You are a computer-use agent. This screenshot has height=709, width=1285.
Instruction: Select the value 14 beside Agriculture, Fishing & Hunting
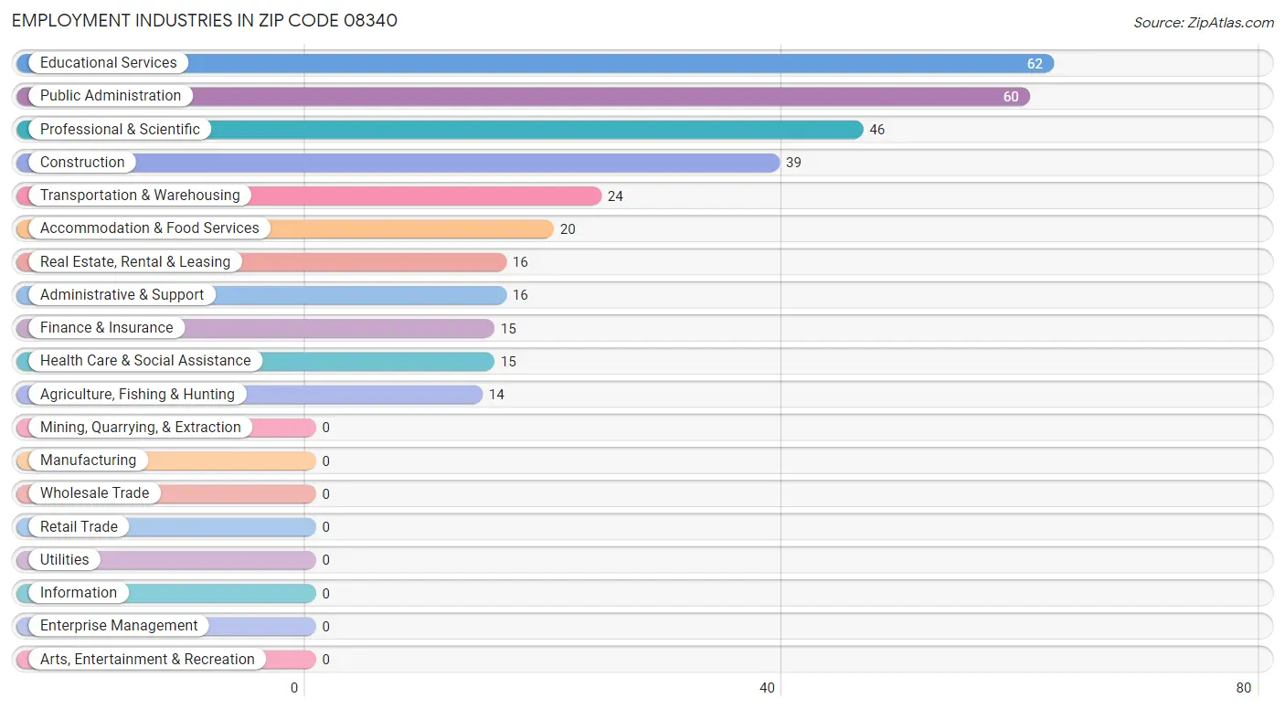pyautogui.click(x=496, y=395)
